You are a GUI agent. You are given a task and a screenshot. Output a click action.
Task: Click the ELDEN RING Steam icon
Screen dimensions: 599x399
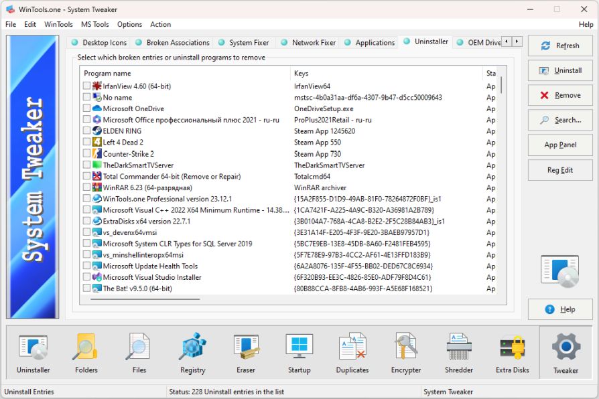(x=97, y=131)
